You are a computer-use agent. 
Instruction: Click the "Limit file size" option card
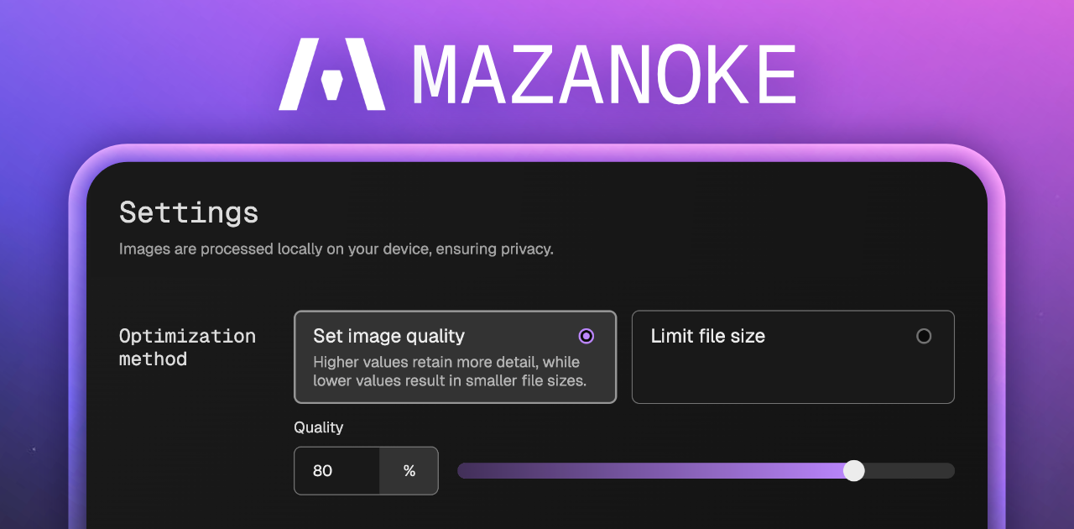pos(792,357)
